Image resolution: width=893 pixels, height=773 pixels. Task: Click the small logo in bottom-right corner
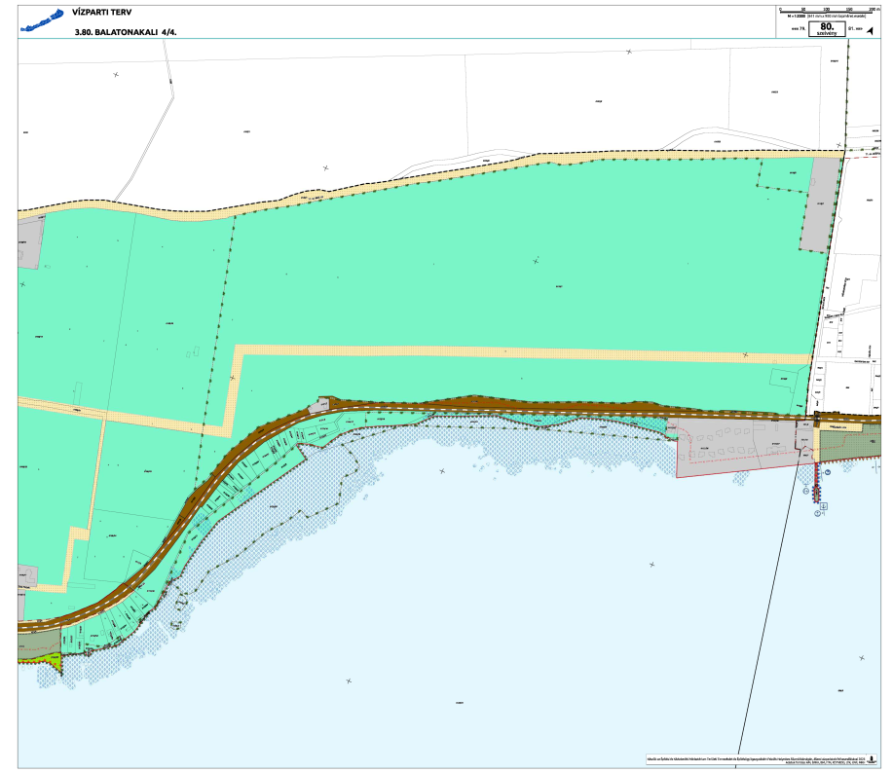[870, 759]
